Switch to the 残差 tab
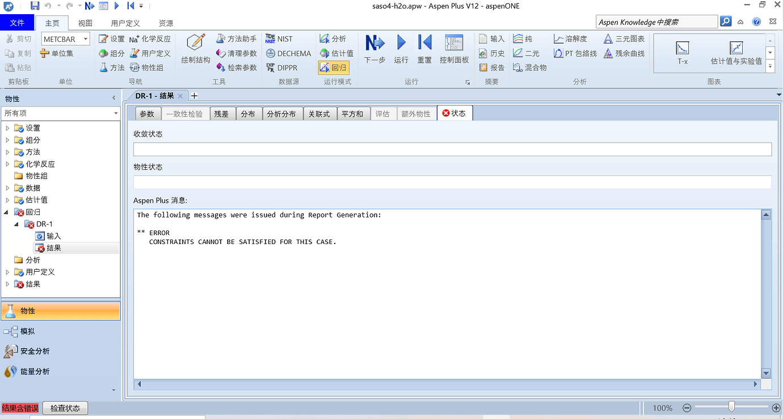Screen dimensions: 783x419 [x=221, y=114]
